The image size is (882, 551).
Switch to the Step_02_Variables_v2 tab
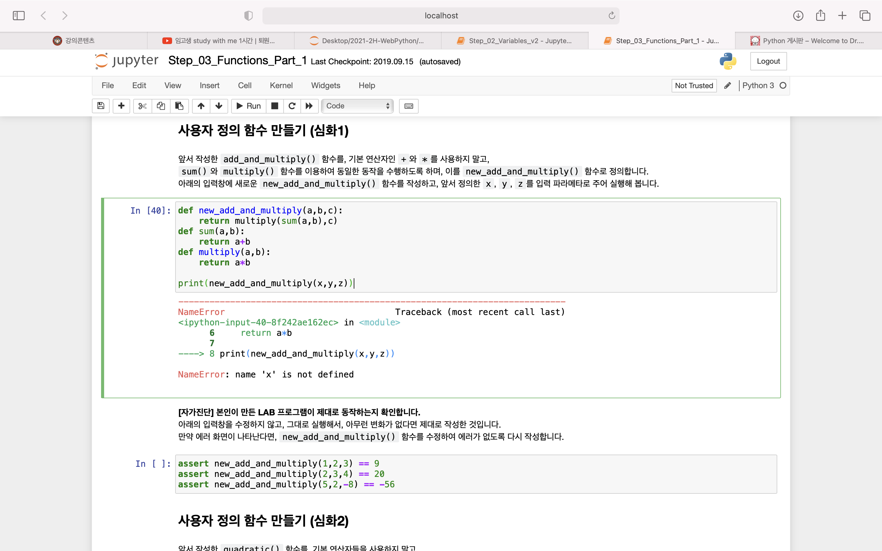[514, 40]
